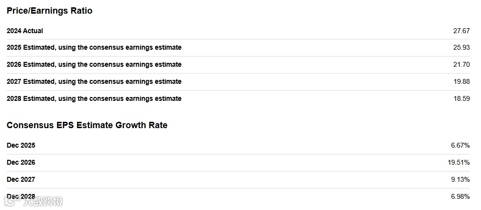The height and width of the screenshot is (210, 481).
Task: Select the Dec 2025 row label
Action: [21, 145]
